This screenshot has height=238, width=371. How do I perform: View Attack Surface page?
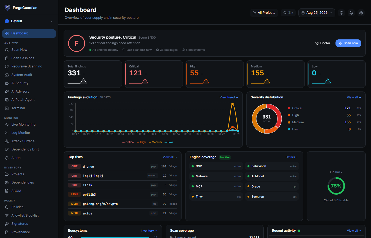pos(29,141)
